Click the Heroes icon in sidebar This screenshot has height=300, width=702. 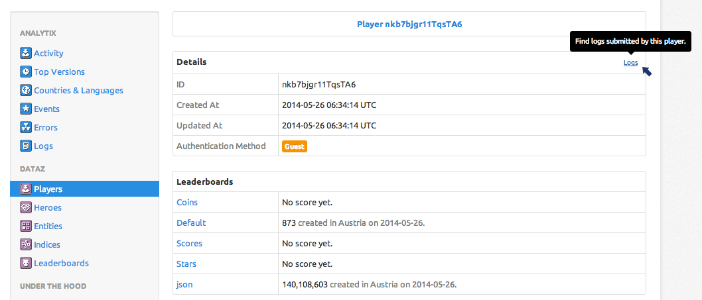coord(26,208)
